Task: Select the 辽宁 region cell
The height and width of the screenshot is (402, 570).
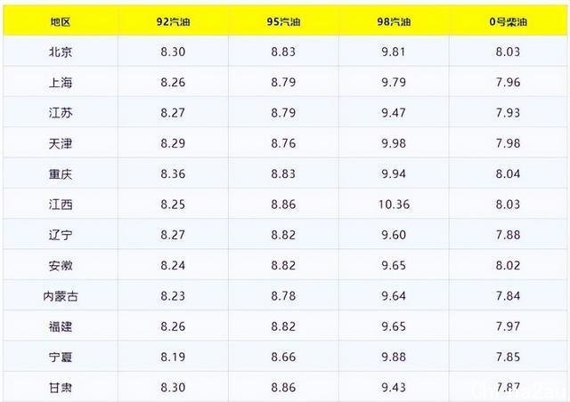Action: point(61,235)
